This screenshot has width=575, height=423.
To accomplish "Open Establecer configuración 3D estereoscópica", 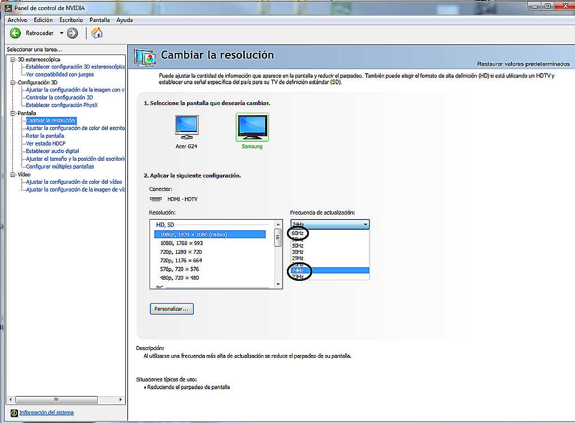I will click(75, 67).
